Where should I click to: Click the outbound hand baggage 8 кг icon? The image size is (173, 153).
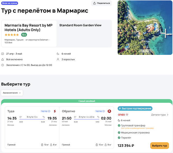click(51, 145)
